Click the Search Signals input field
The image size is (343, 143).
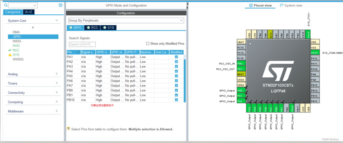[82, 44]
